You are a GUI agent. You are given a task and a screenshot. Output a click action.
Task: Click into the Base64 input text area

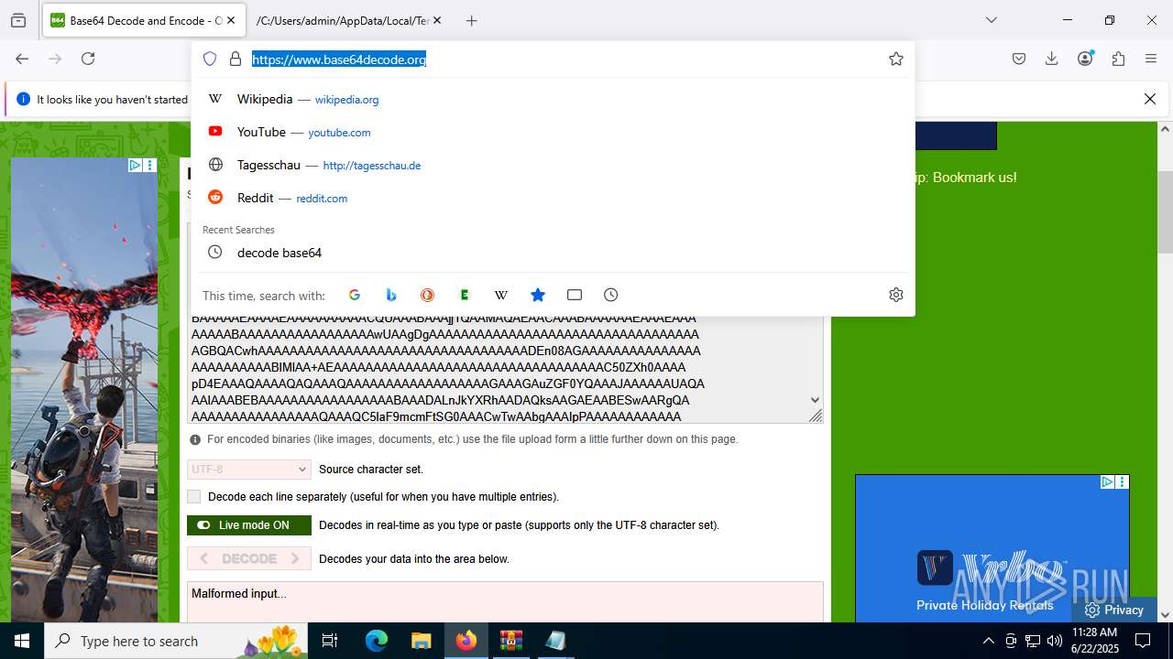tap(499, 368)
